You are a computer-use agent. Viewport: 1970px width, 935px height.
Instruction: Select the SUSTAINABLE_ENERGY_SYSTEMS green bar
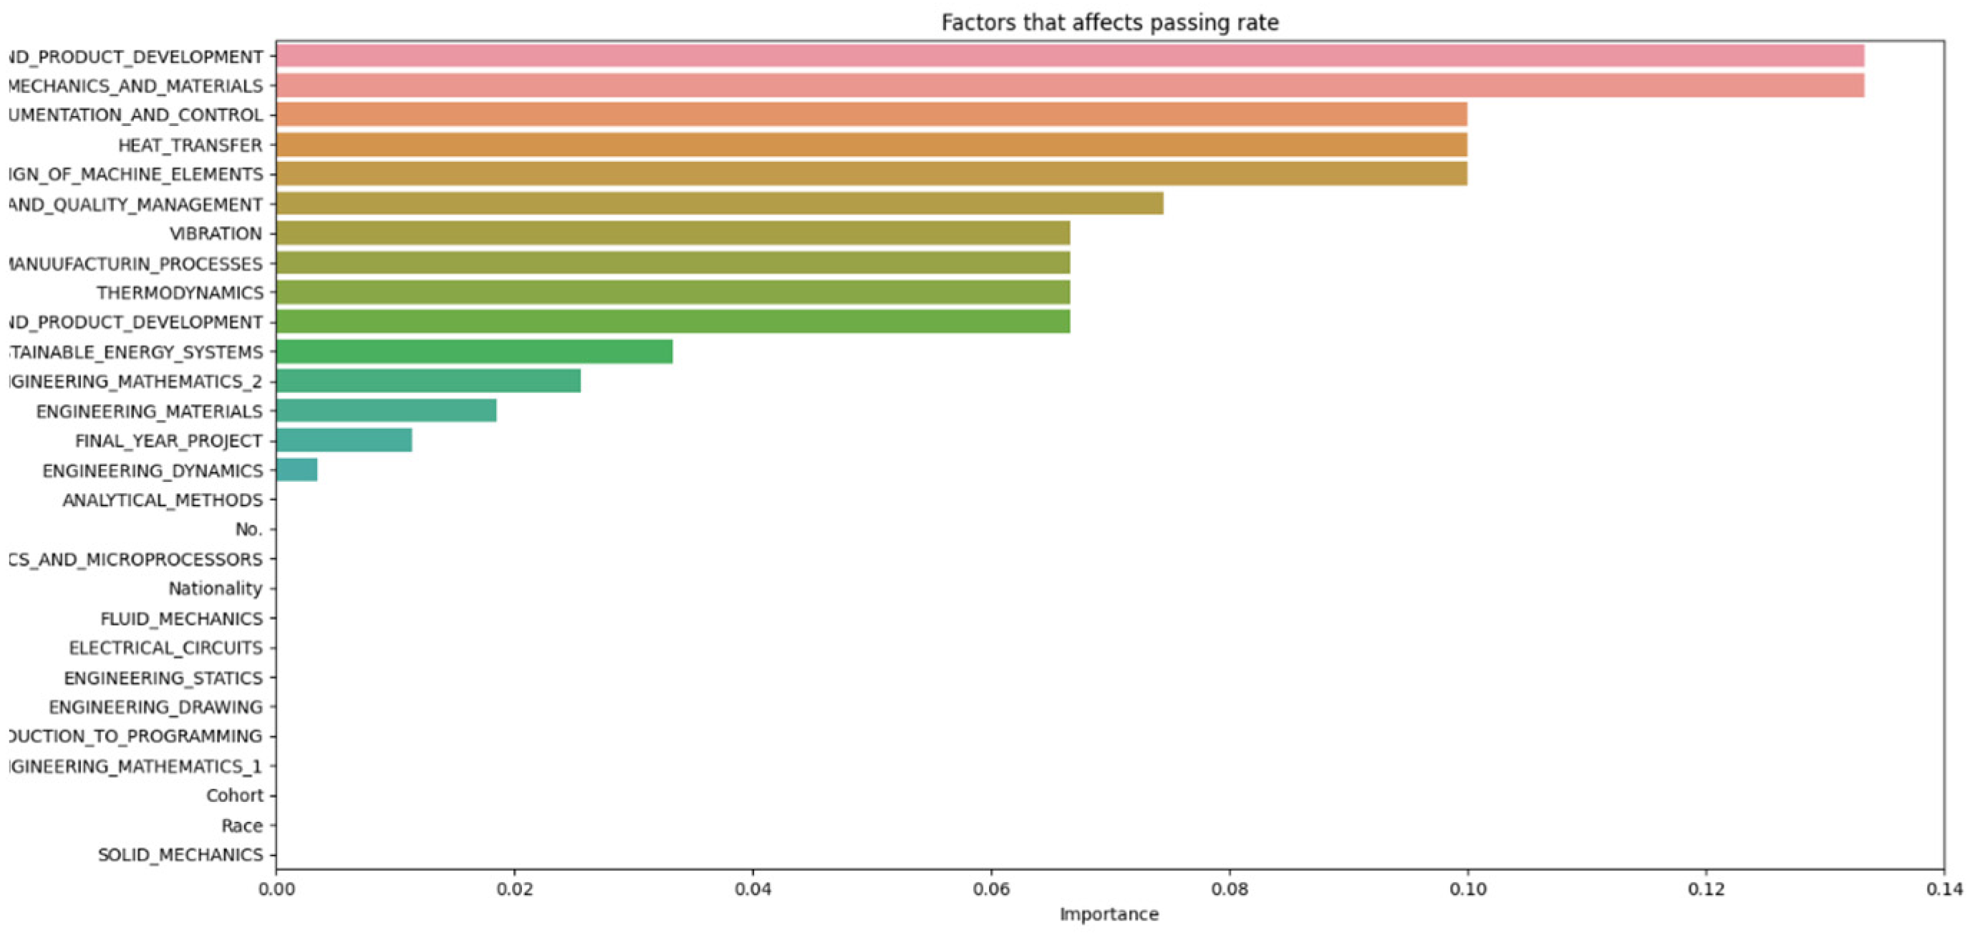pos(474,352)
